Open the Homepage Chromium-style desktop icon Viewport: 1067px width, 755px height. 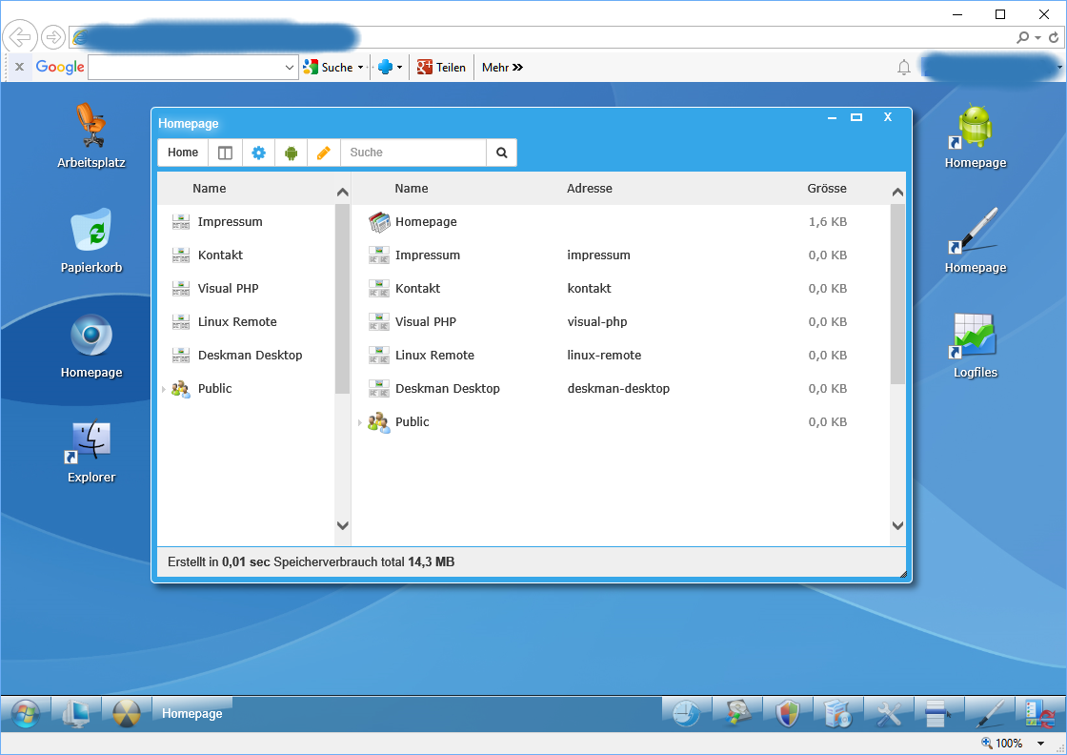coord(91,345)
